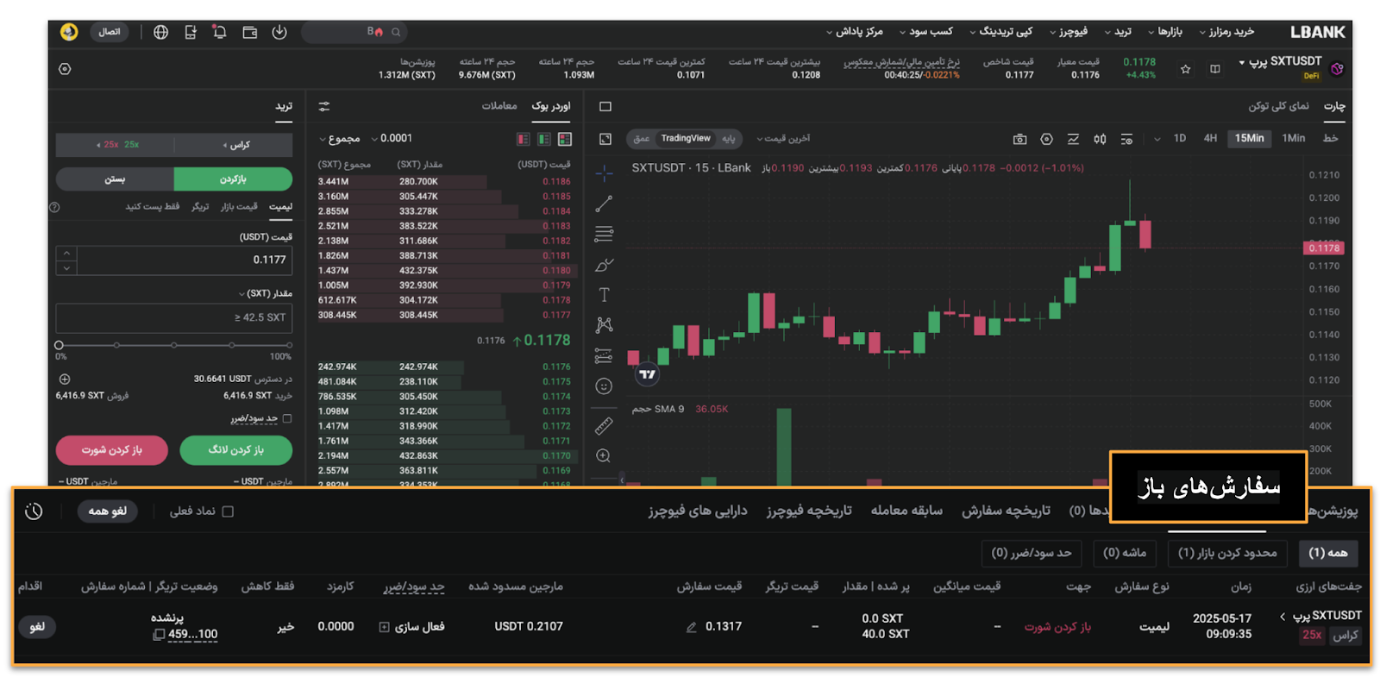Open the notifications bell icon

(x=219, y=32)
